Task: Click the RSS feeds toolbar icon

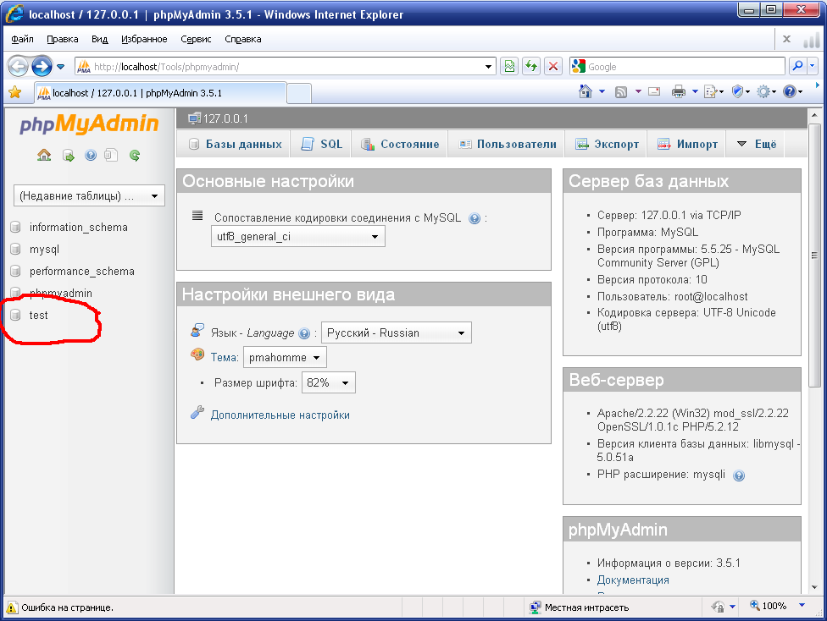Action: [621, 92]
